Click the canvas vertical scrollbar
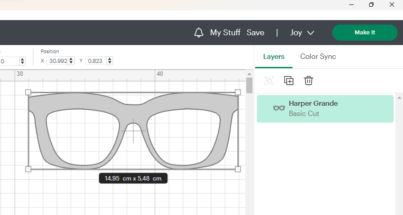 [x=249, y=86]
